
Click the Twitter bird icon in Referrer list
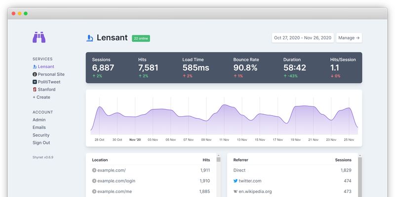pos(236,181)
